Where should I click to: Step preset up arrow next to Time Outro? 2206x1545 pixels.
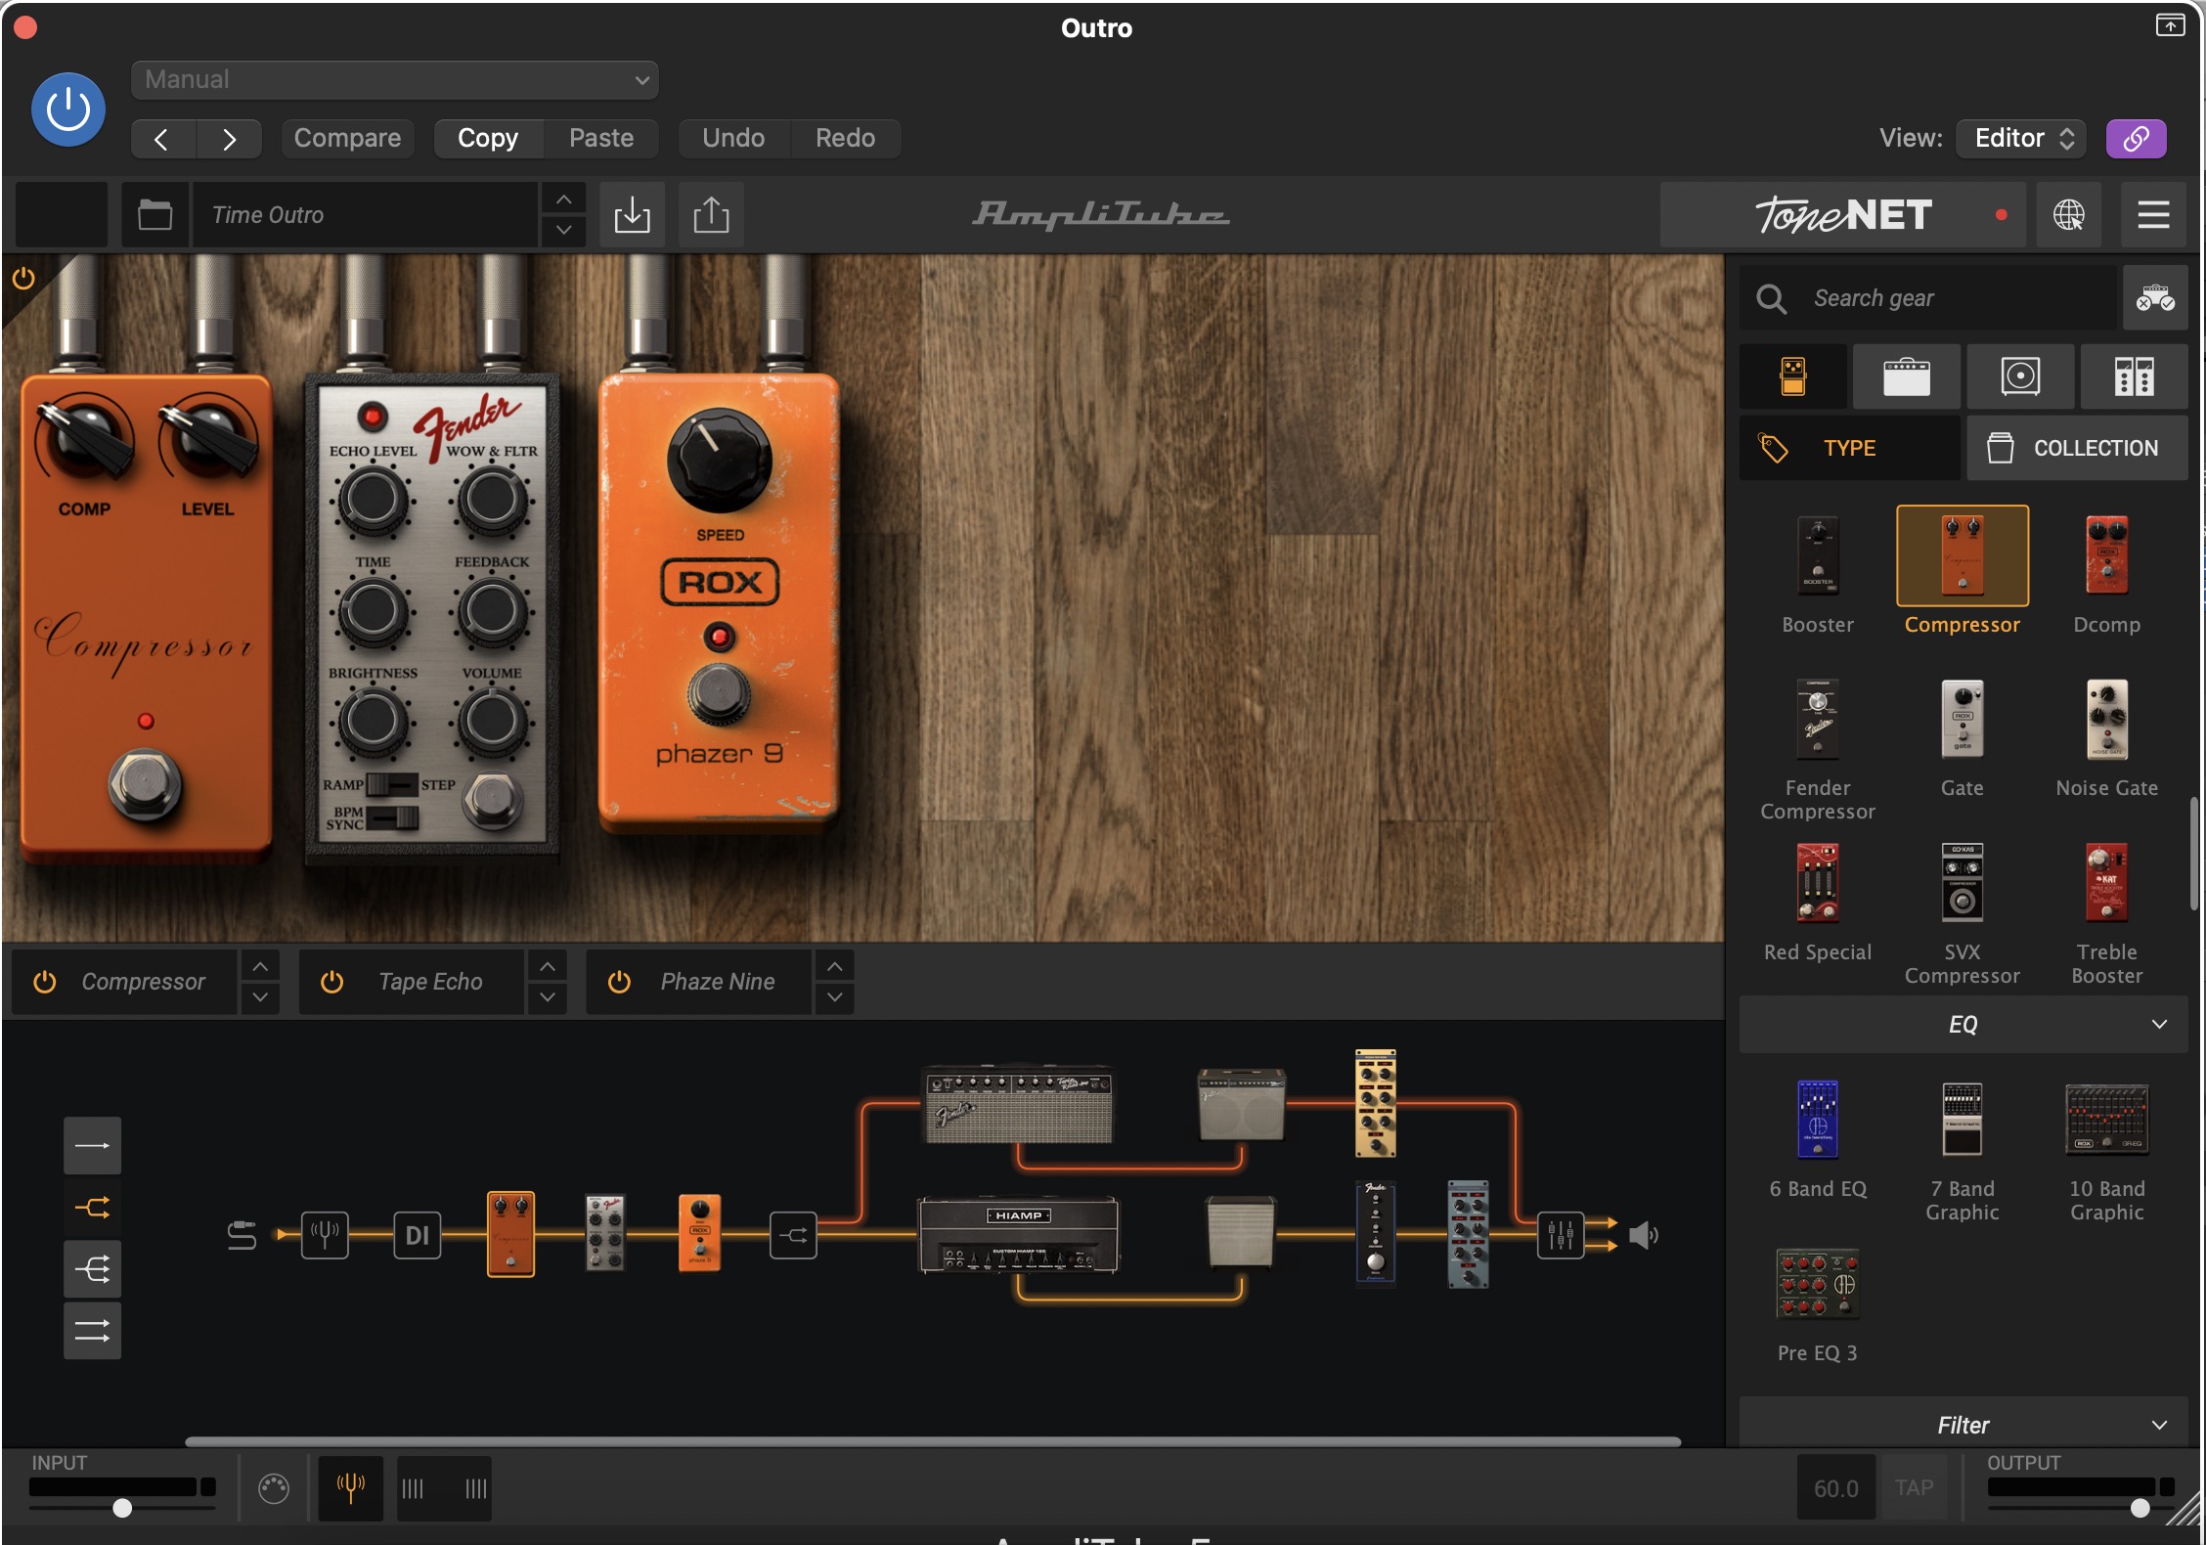coord(564,199)
